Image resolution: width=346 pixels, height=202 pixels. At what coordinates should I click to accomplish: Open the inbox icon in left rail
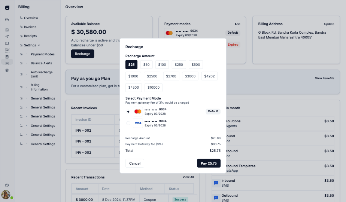click(x=7, y=19)
